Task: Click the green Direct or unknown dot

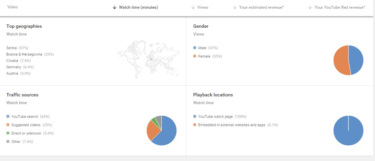Action: point(8,133)
